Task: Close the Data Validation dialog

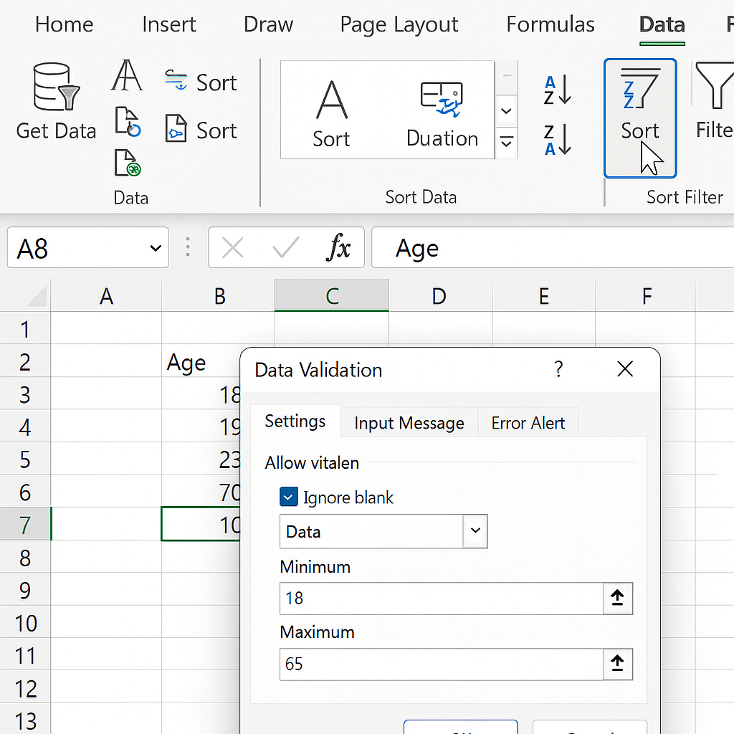Action: click(x=625, y=369)
